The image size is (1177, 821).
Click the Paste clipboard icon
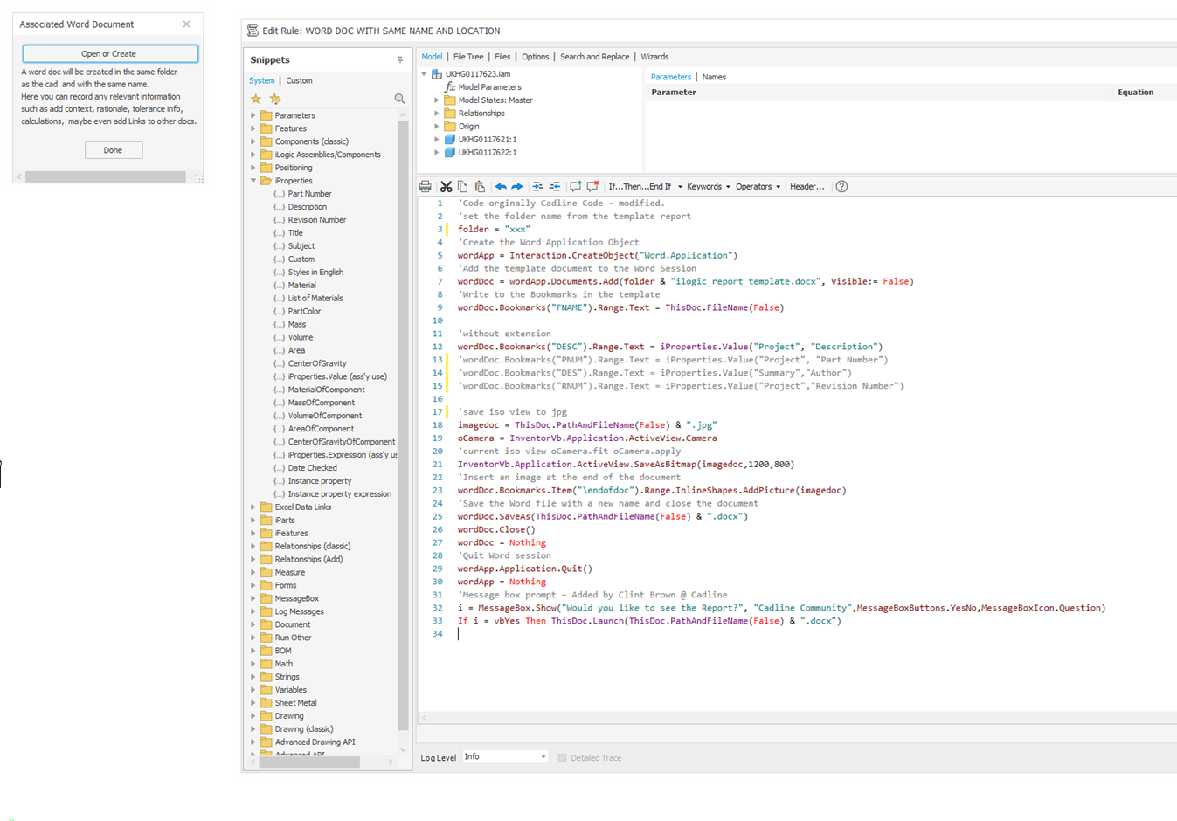[480, 186]
